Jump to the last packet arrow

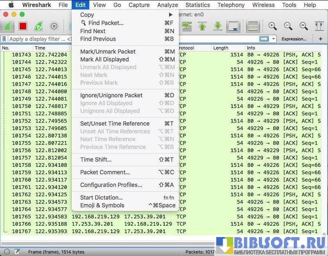pos(218,26)
